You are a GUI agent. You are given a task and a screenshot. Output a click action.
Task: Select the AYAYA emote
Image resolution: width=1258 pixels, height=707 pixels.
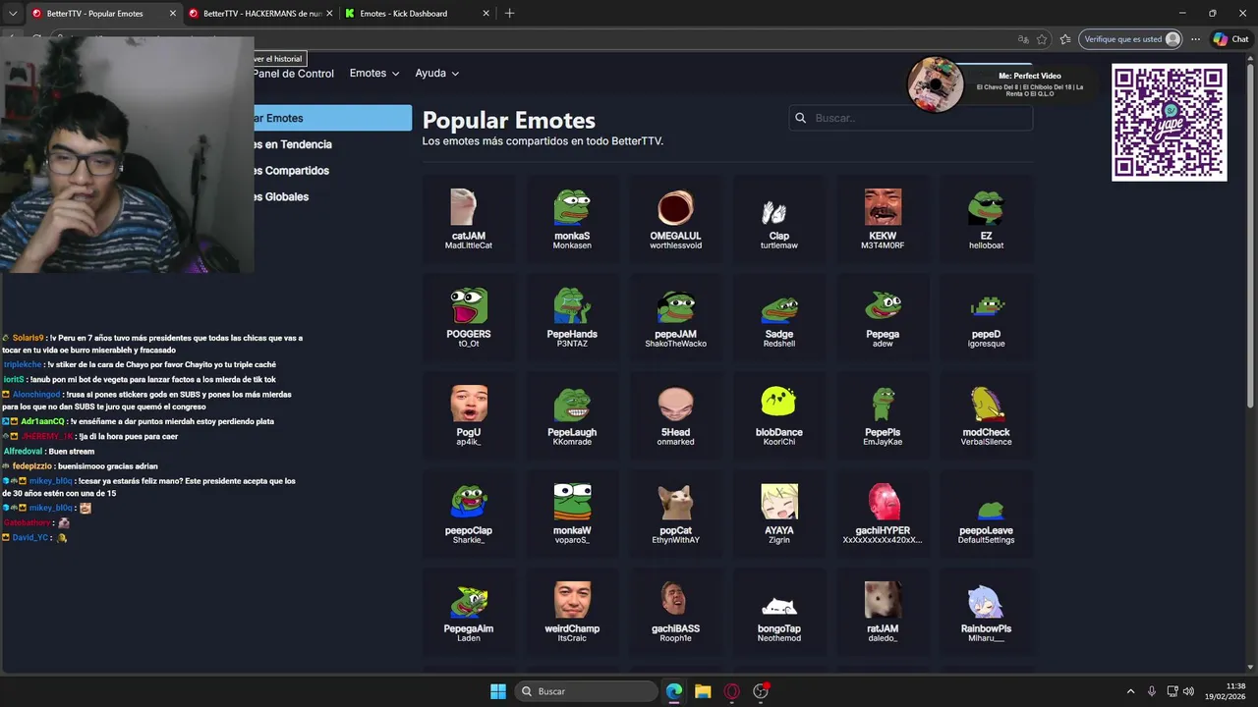779,513
